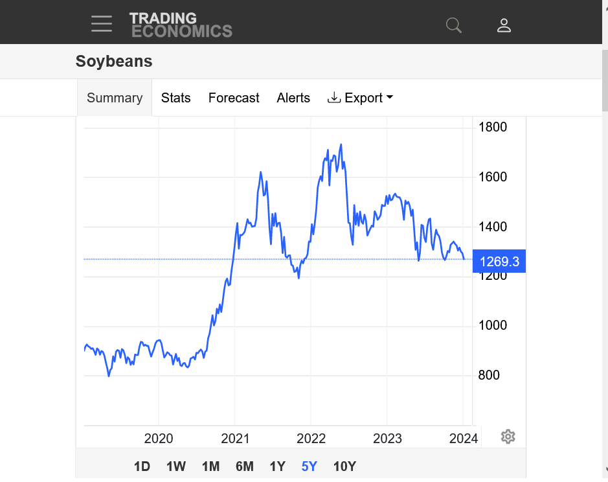
Task: Switch chart to 10Y range
Action: coord(344,466)
